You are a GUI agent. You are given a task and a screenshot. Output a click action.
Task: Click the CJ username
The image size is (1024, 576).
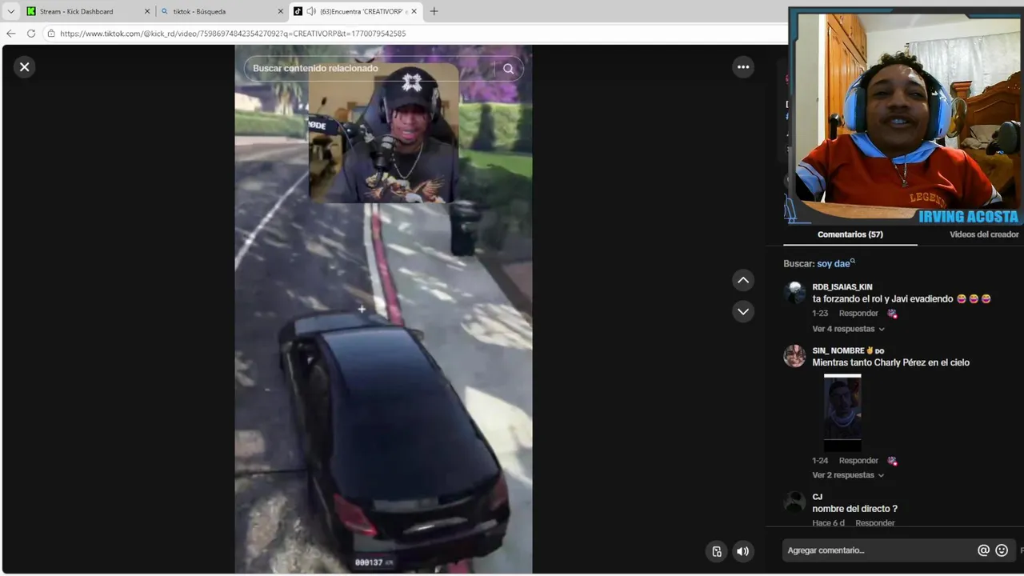point(818,497)
